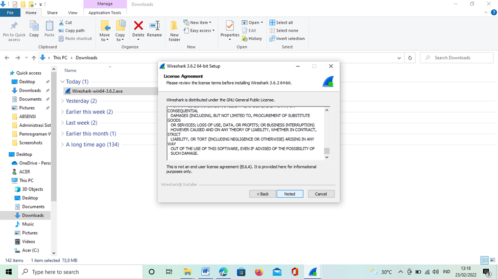The height and width of the screenshot is (279, 498).
Task: Open the Application Tools tab
Action: pos(105,13)
